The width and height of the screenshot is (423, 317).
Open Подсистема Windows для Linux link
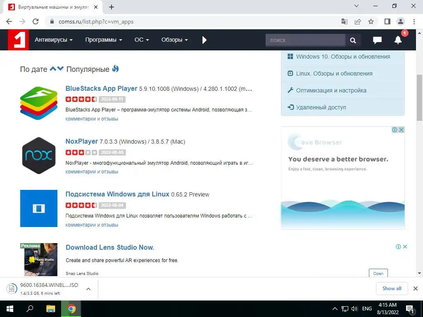117,194
